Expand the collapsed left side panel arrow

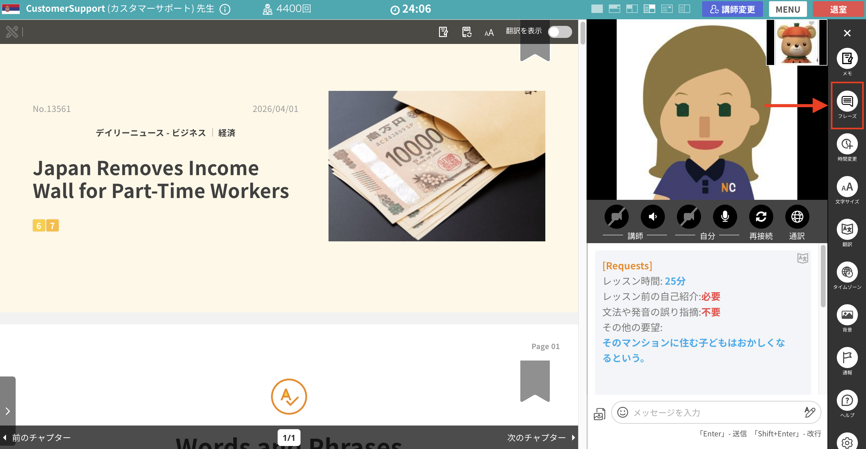[8, 411]
